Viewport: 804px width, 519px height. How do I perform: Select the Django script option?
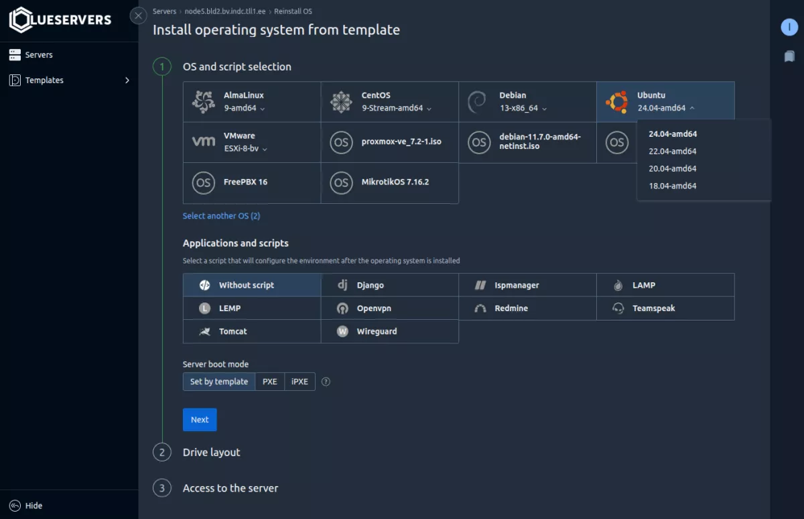point(390,285)
